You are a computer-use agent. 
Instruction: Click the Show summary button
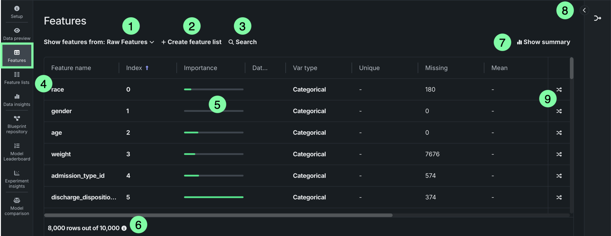pos(544,42)
